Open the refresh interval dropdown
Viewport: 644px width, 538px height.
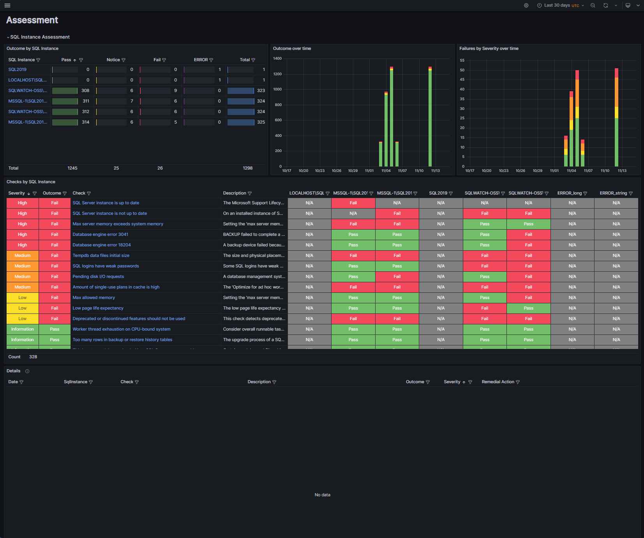pos(616,5)
